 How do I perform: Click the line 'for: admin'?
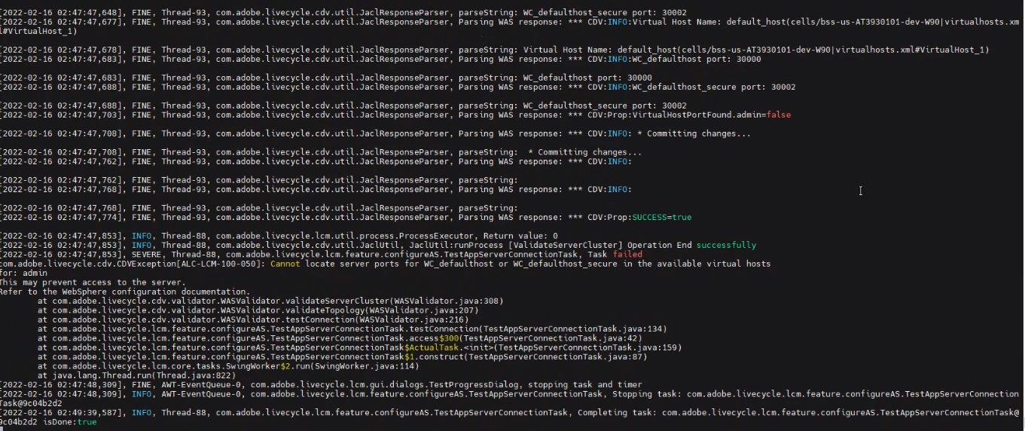pyautogui.click(x=25, y=273)
